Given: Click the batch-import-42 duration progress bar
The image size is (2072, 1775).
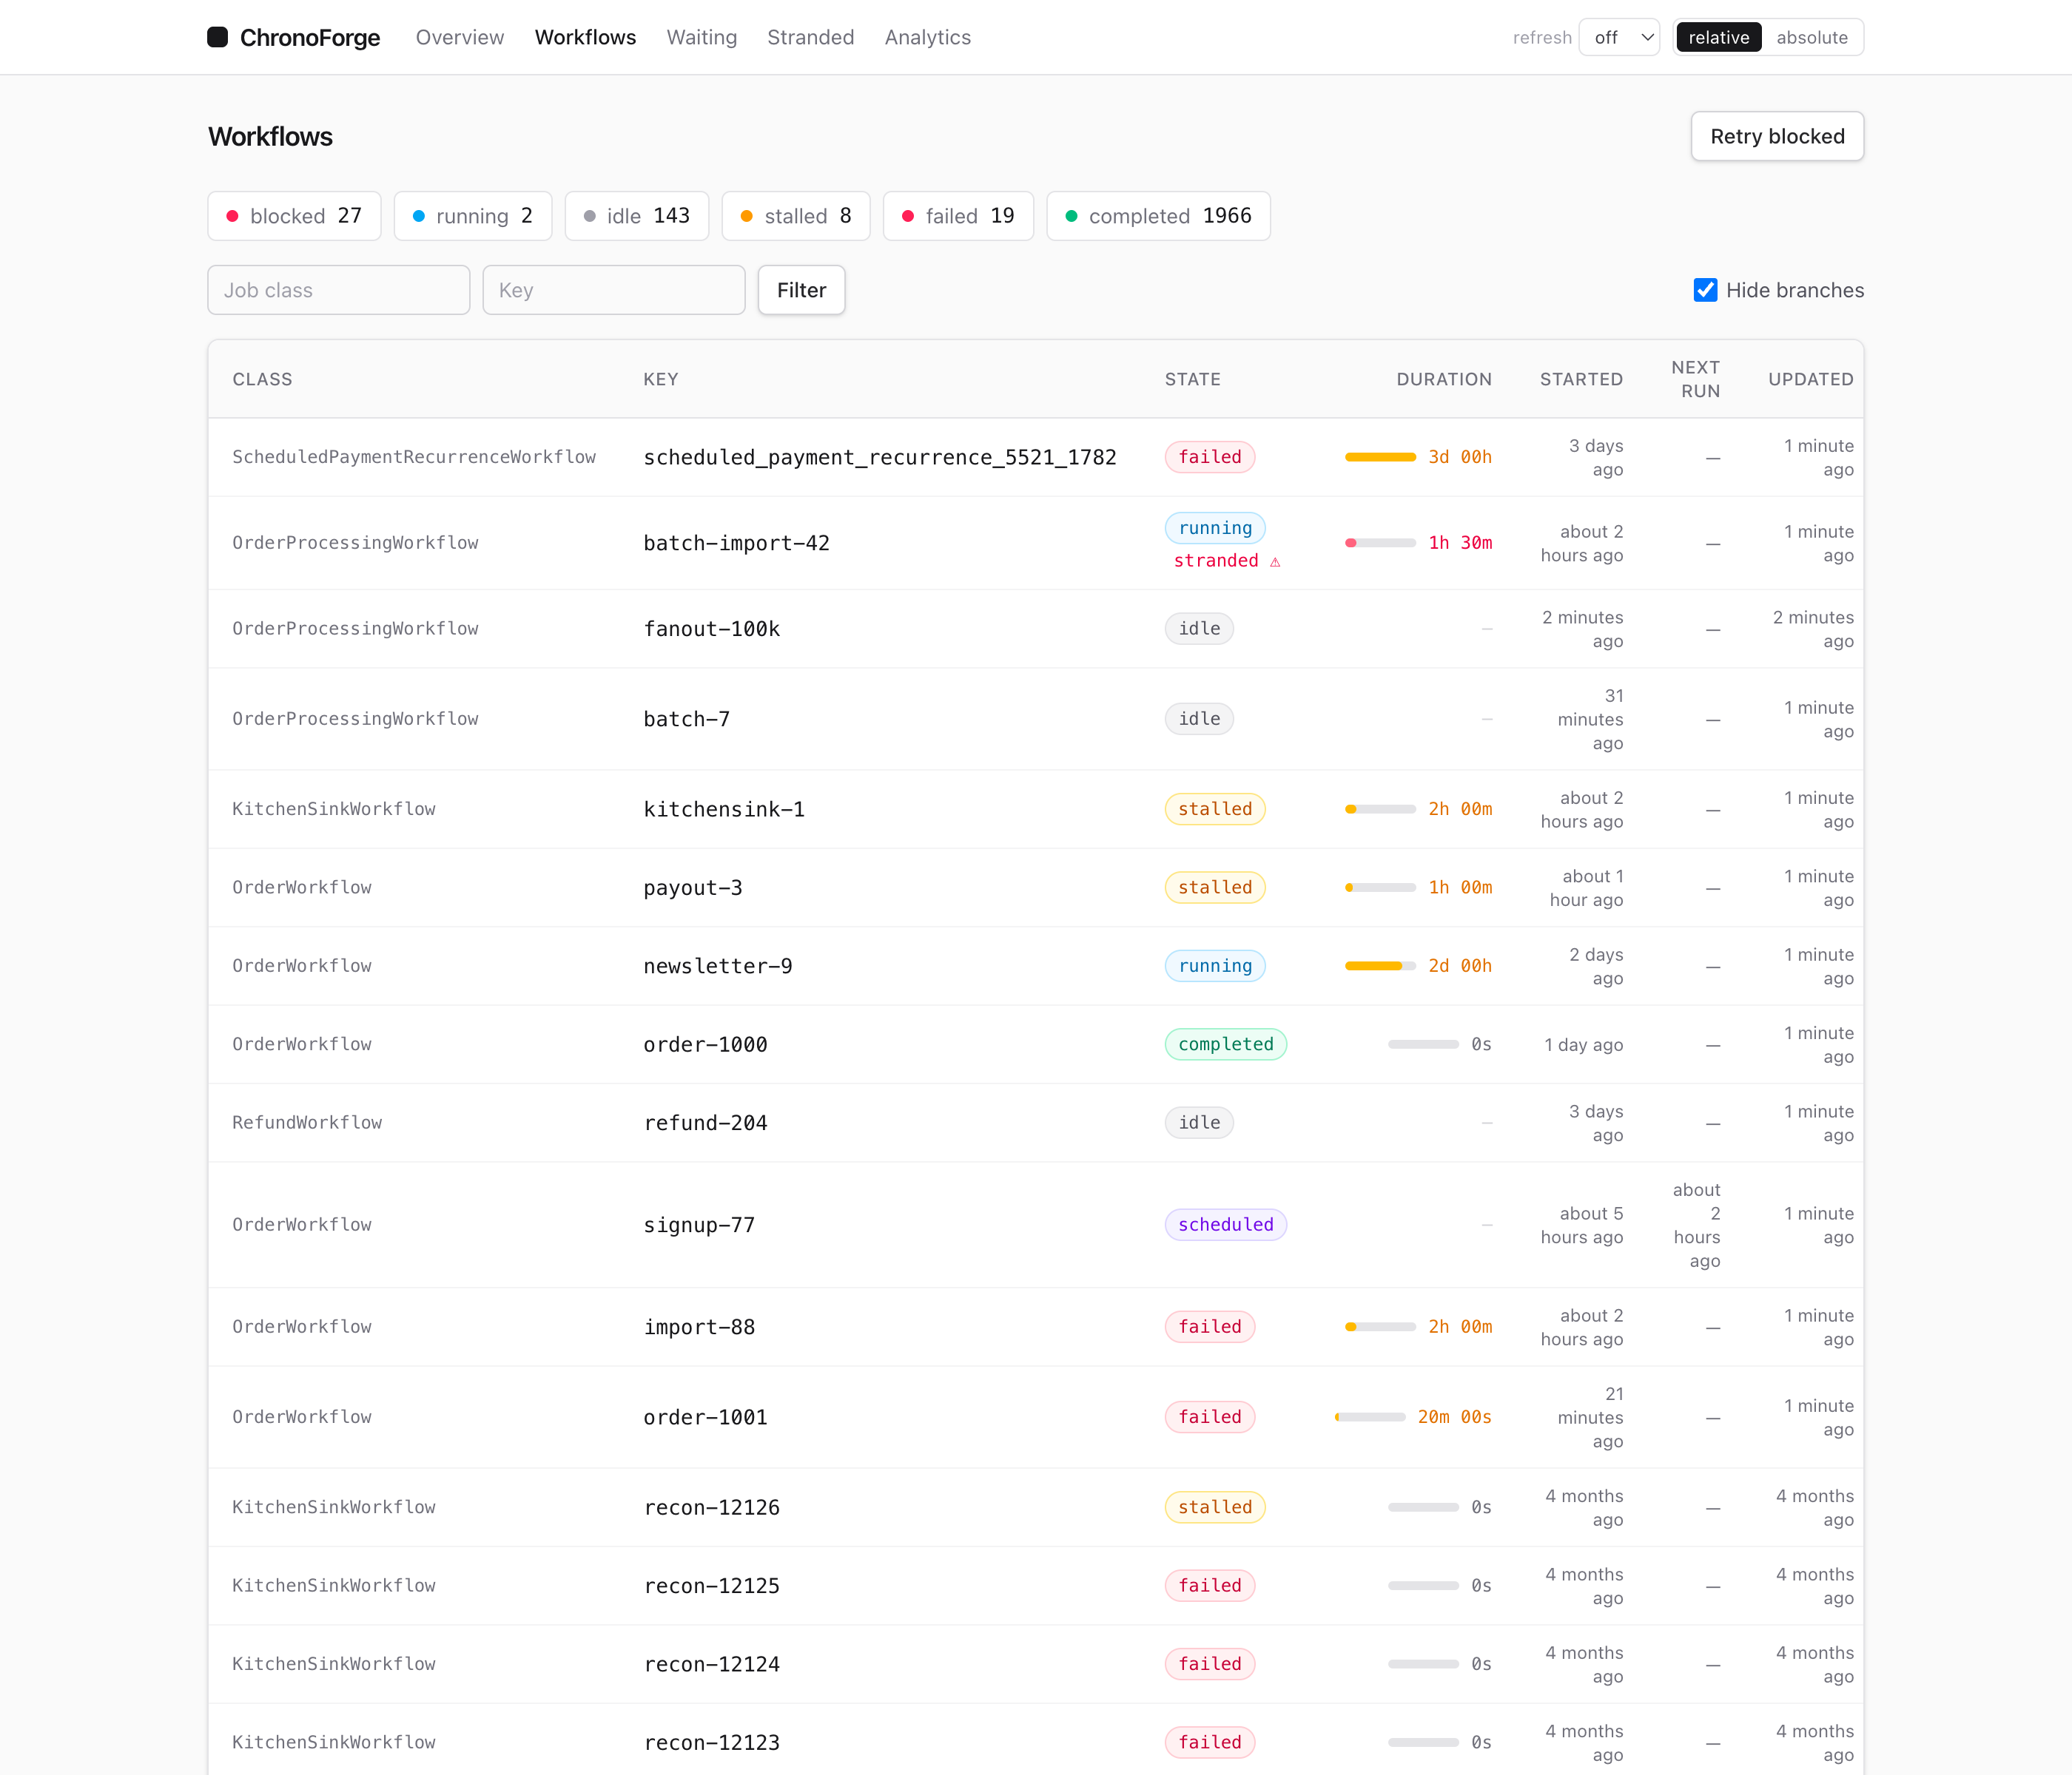Looking at the screenshot, I should pos(1380,543).
